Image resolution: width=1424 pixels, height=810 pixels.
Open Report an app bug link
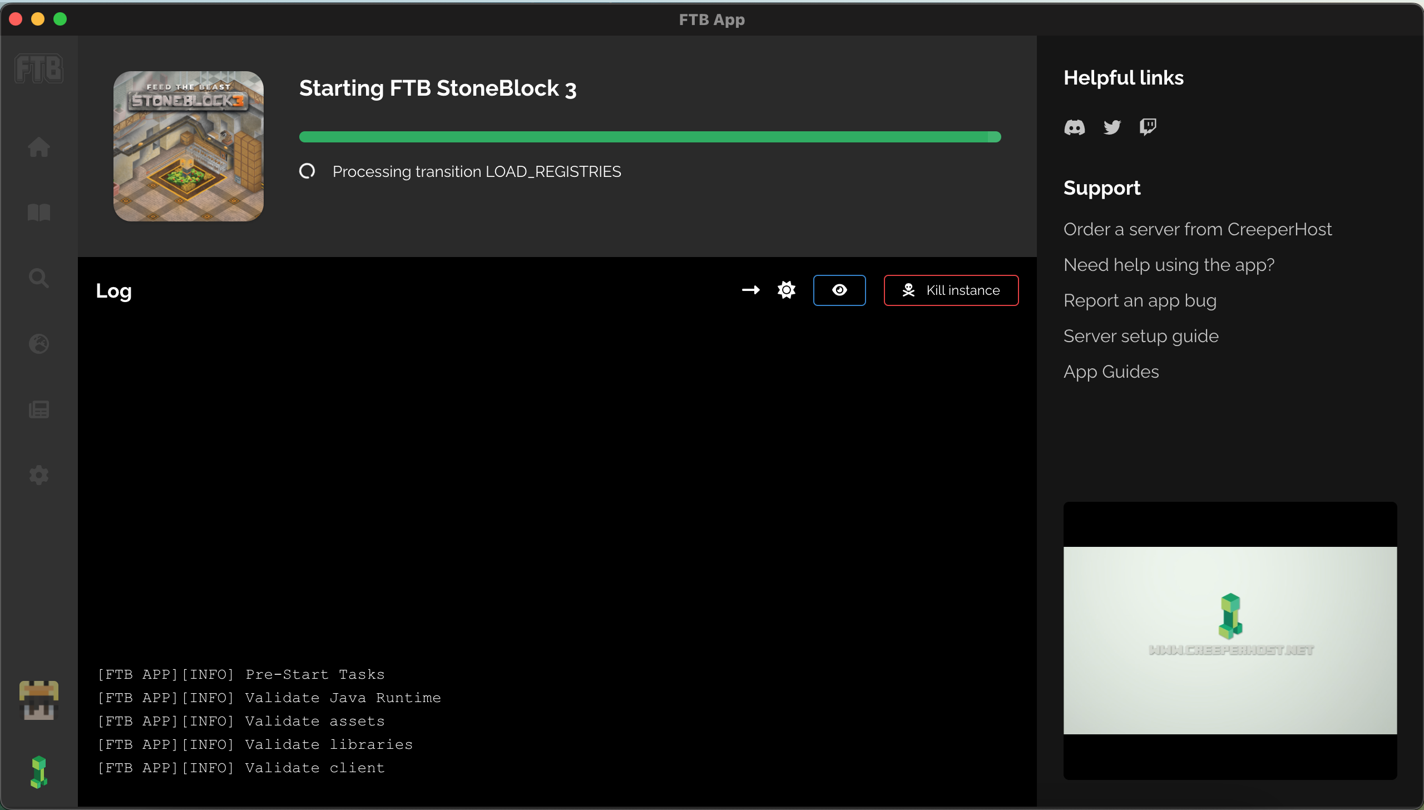1140,300
